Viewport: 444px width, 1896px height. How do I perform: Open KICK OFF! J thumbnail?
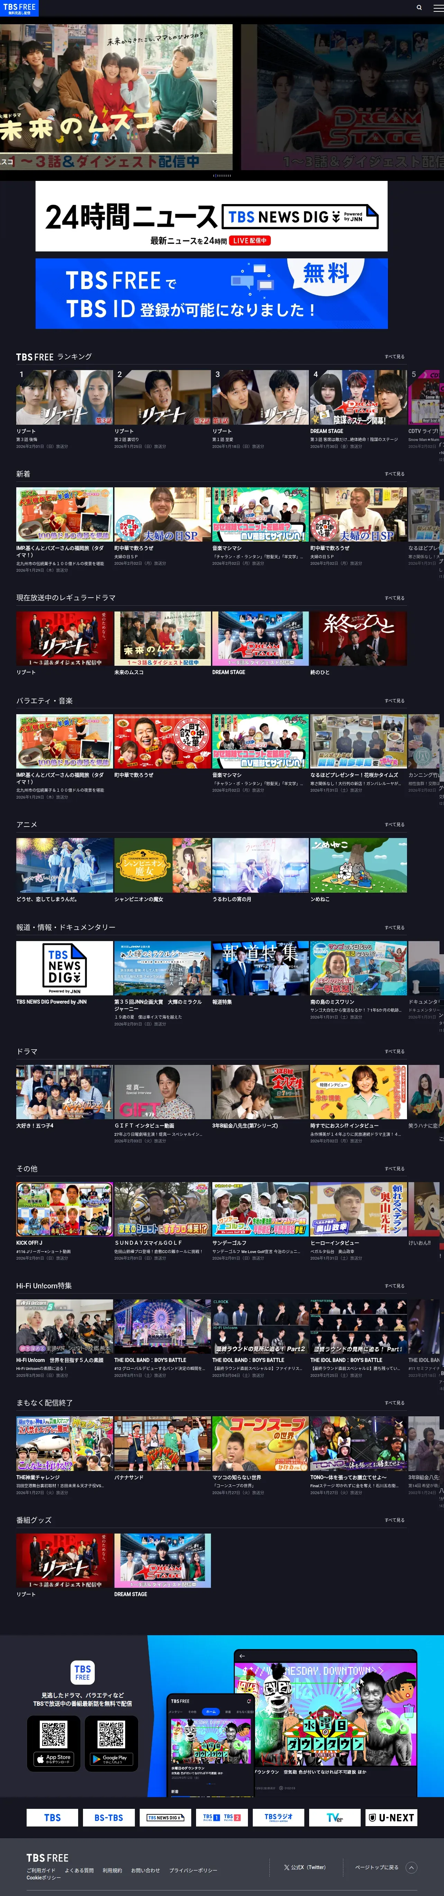click(65, 1209)
